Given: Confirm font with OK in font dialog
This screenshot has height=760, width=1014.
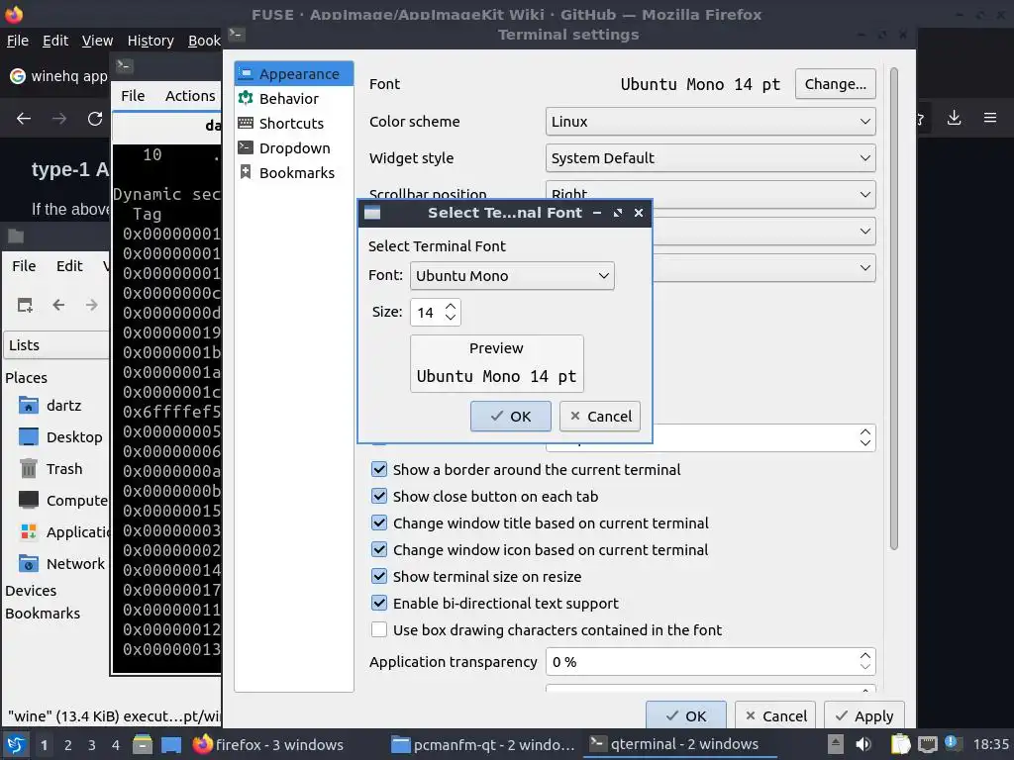Looking at the screenshot, I should point(510,417).
